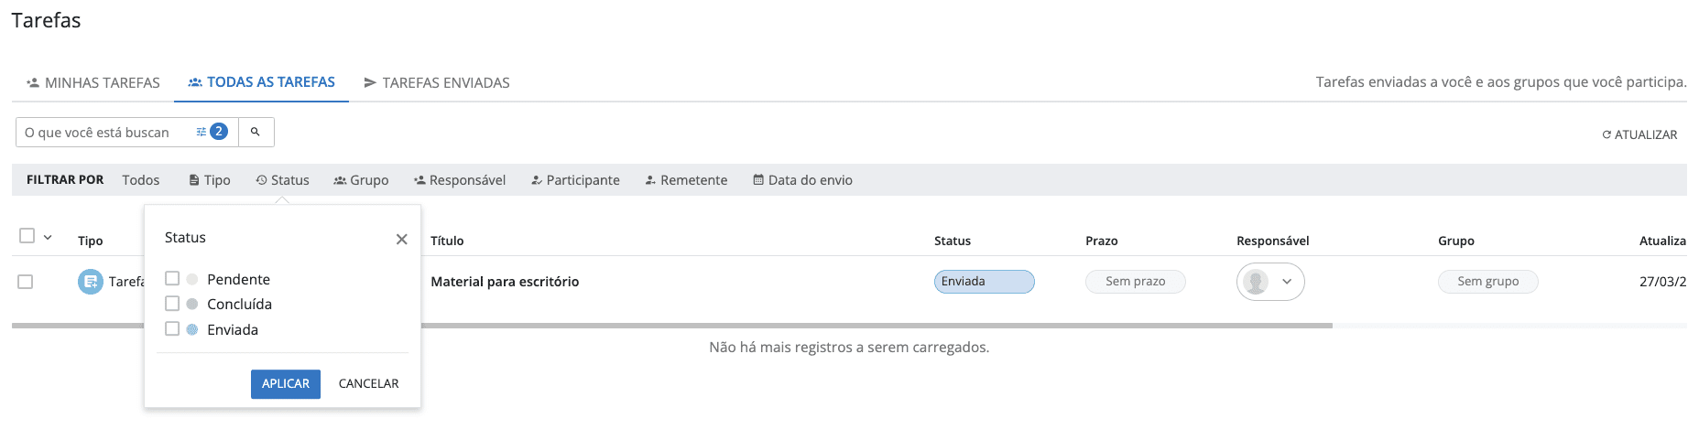Check the Pendente status checkbox
Screen dimensions: 1699x429
pos(172,278)
